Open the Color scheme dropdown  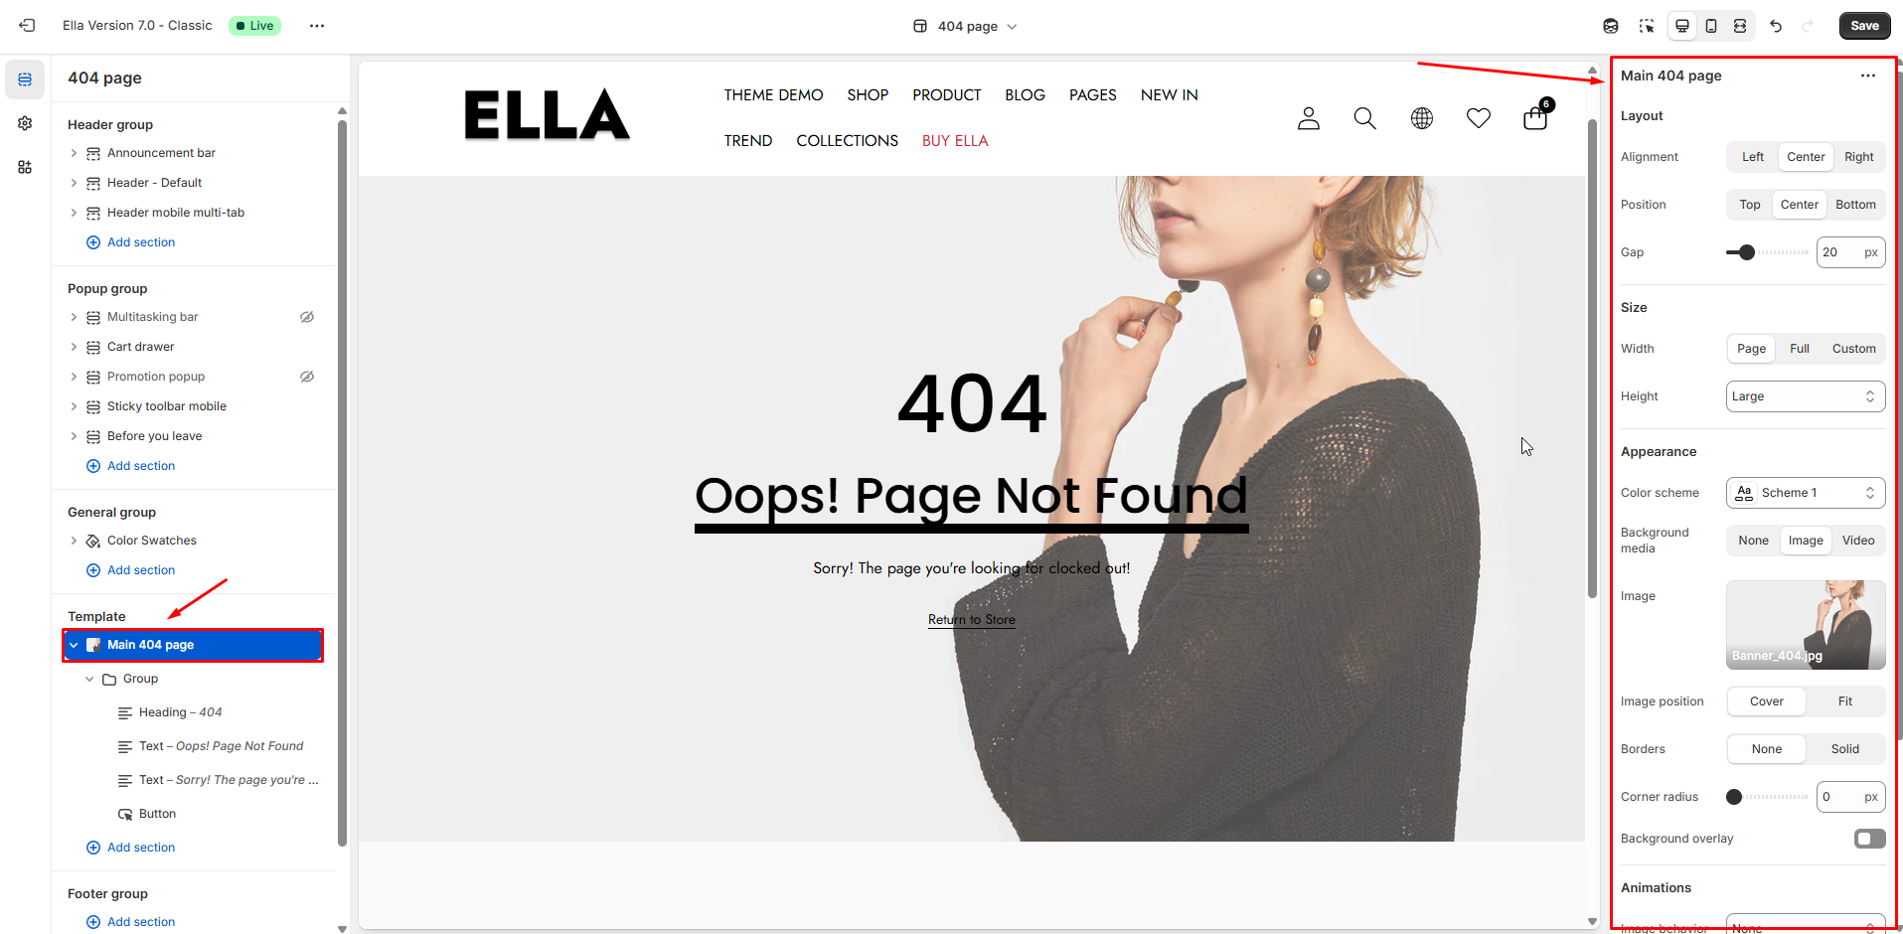point(1805,493)
